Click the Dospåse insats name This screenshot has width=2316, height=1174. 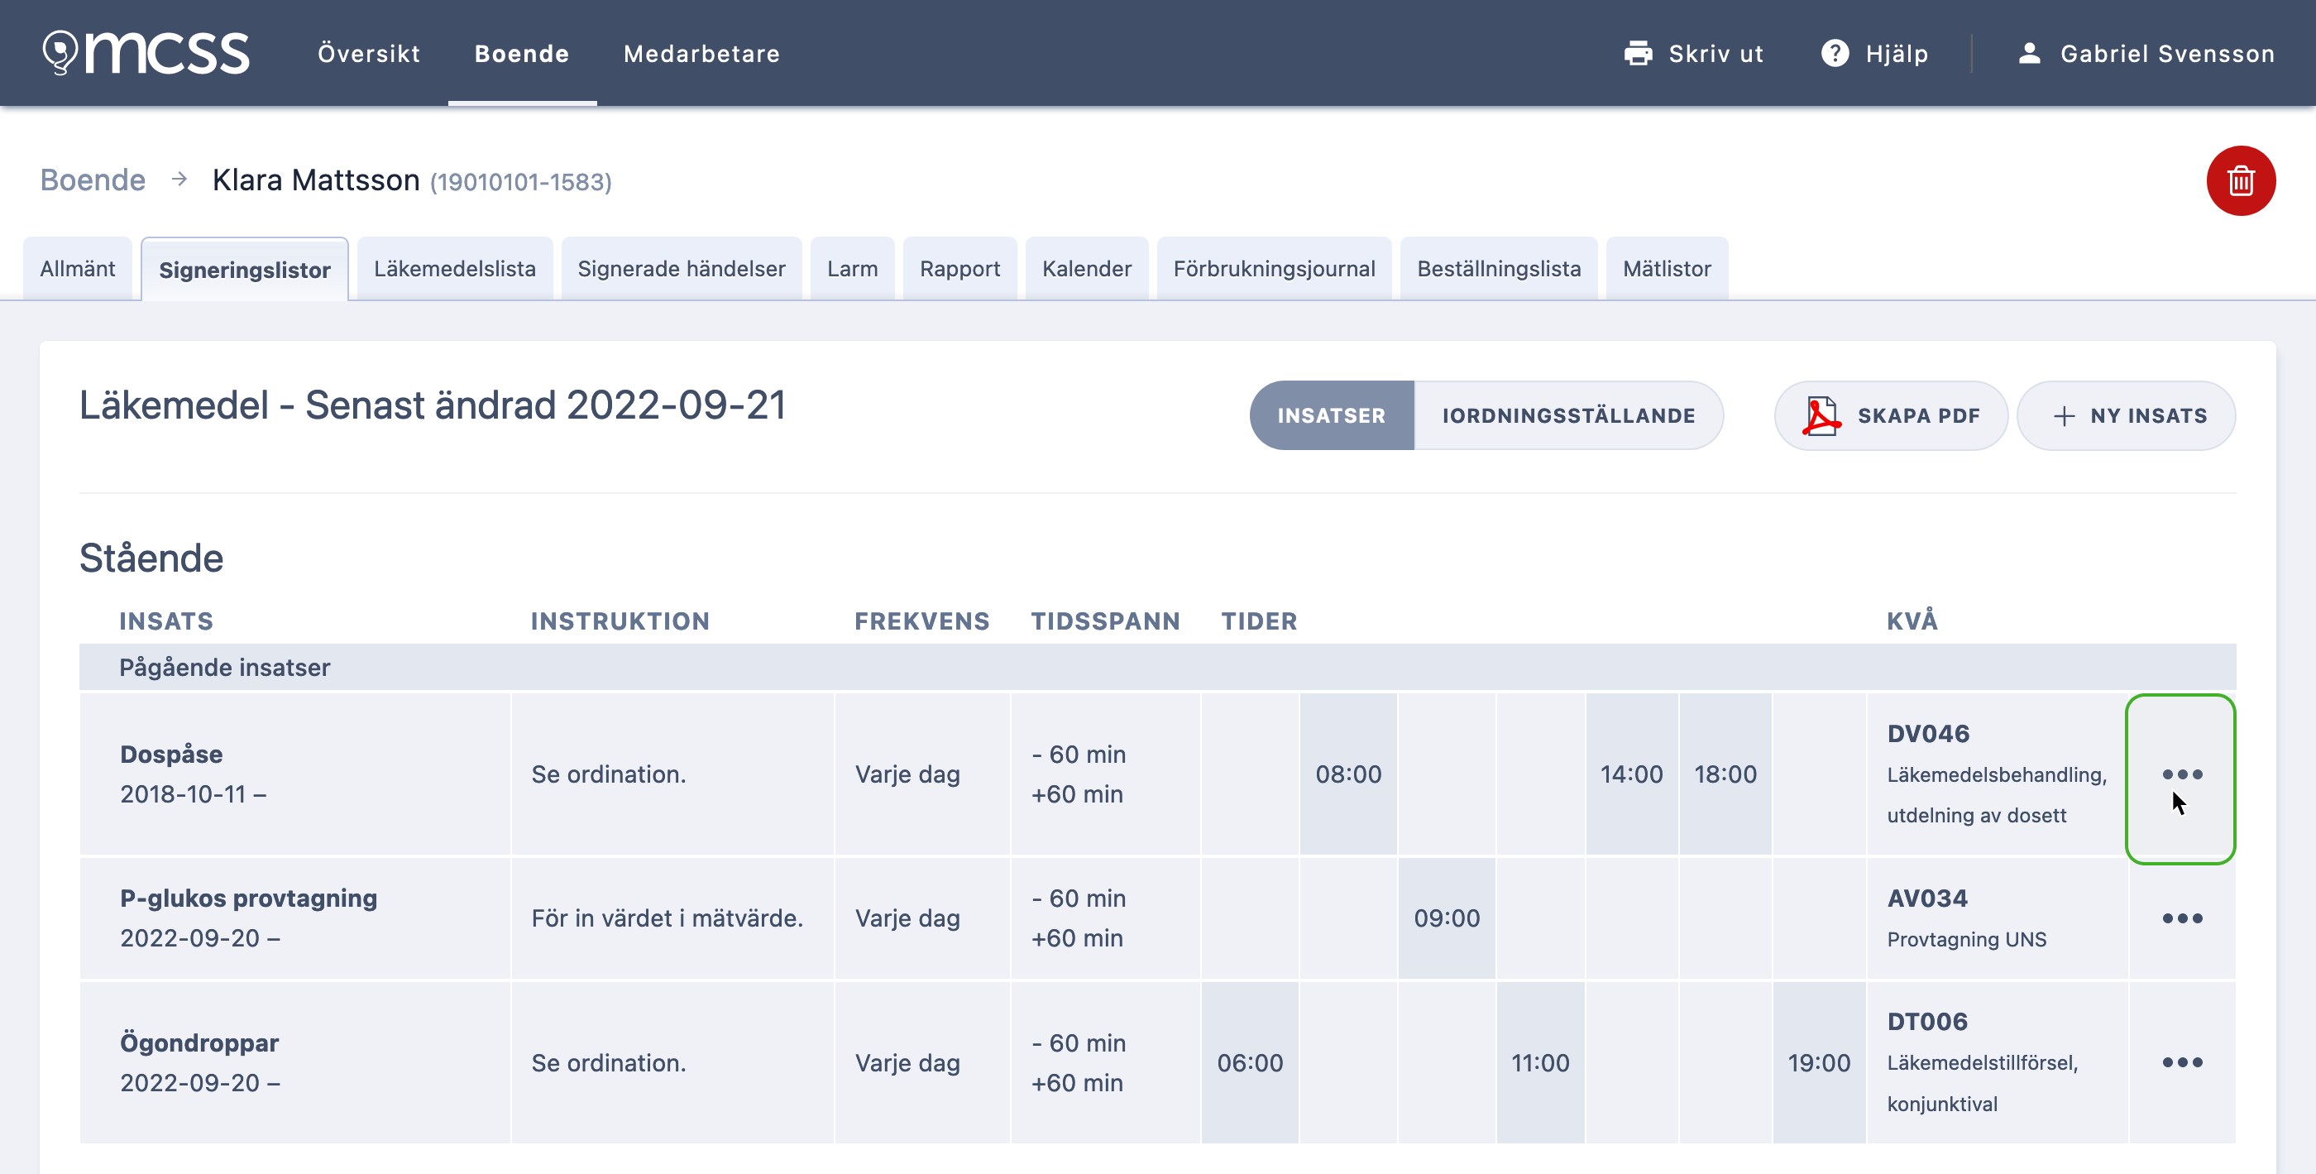point(172,754)
